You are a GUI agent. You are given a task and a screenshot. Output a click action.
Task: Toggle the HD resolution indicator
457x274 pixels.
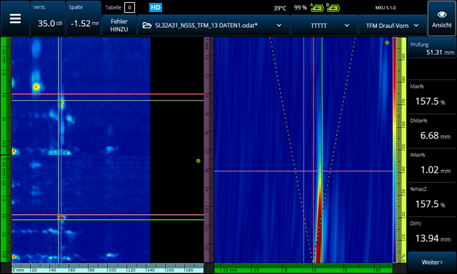click(156, 8)
